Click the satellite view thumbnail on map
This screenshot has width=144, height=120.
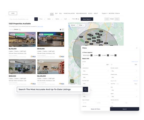click(x=72, y=81)
